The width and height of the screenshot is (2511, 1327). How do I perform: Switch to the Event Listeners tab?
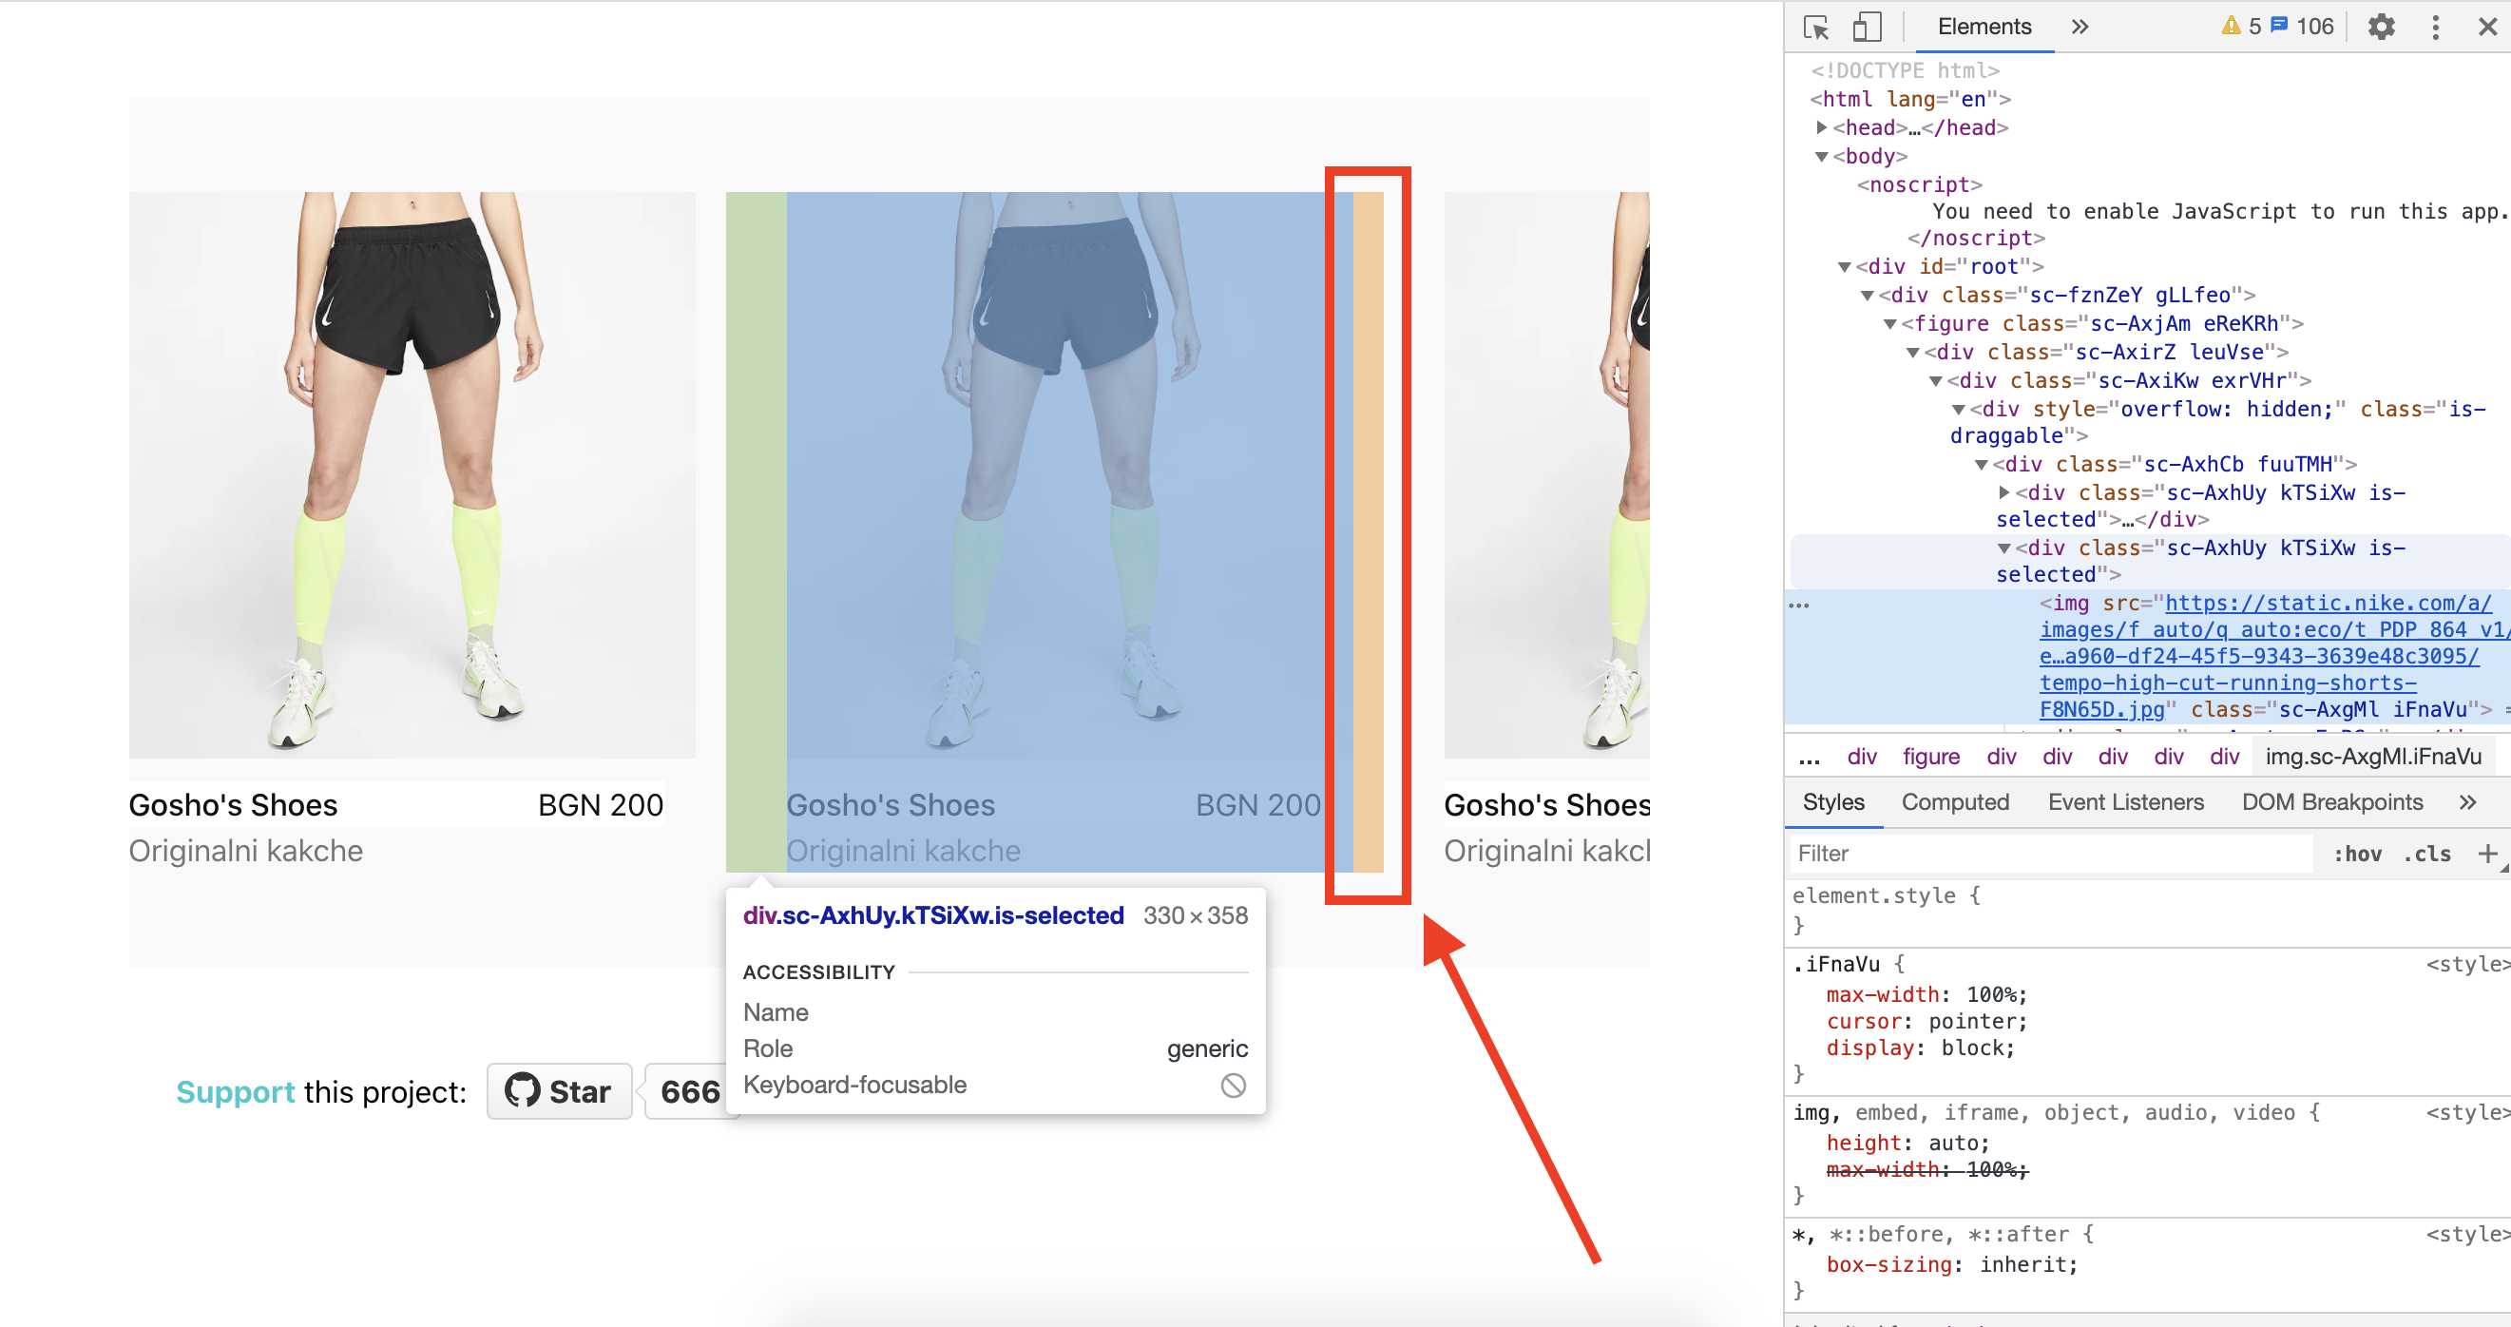[x=2125, y=801]
